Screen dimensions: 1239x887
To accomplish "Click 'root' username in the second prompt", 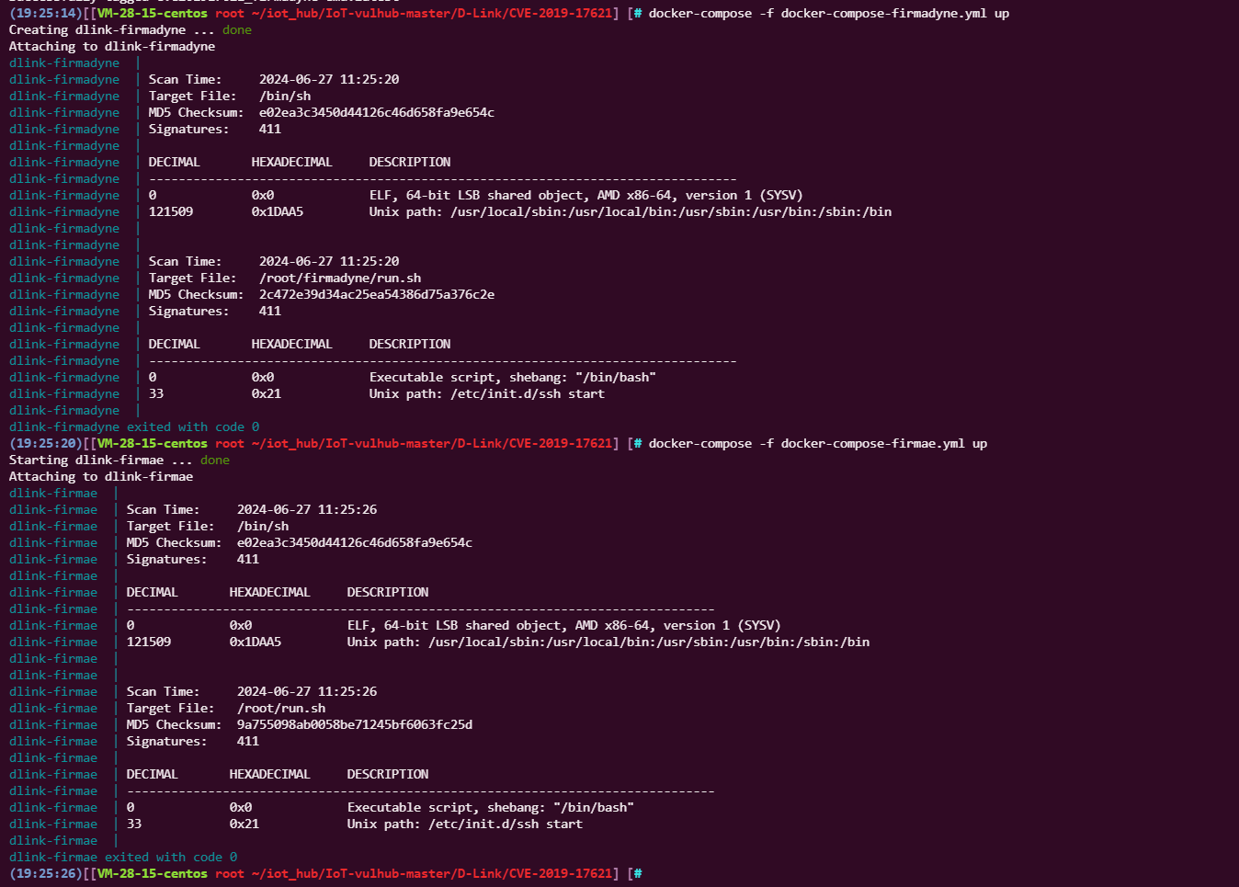I will (x=229, y=443).
